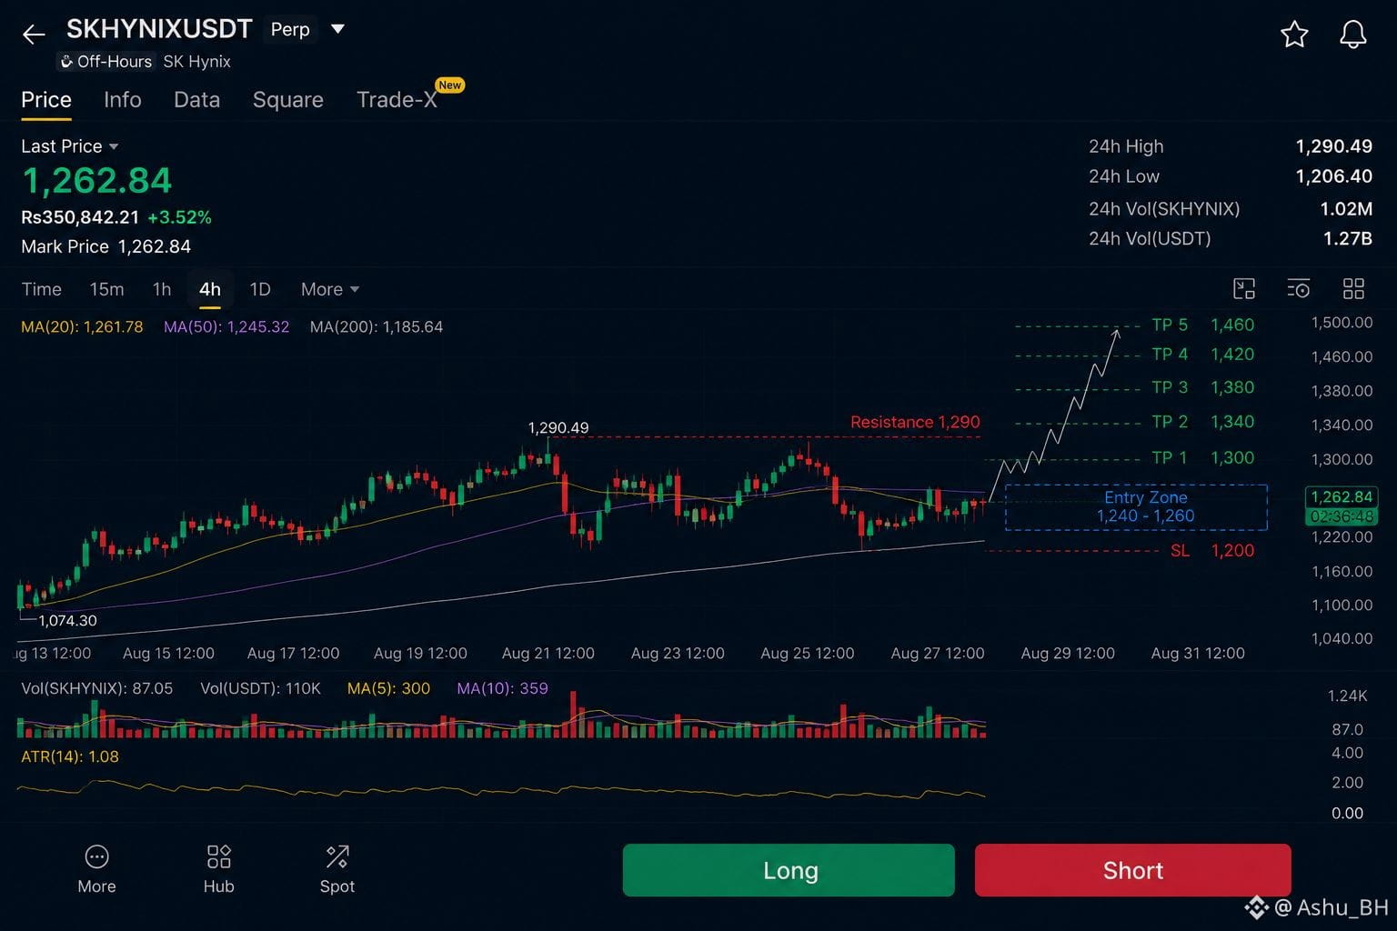Select the 15m interval
The image size is (1397, 931).
pyautogui.click(x=106, y=289)
